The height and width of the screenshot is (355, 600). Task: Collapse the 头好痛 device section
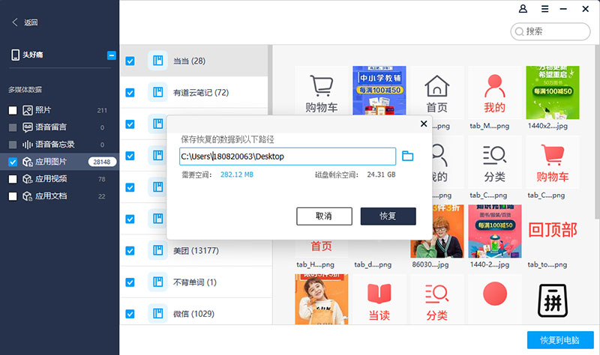point(111,55)
